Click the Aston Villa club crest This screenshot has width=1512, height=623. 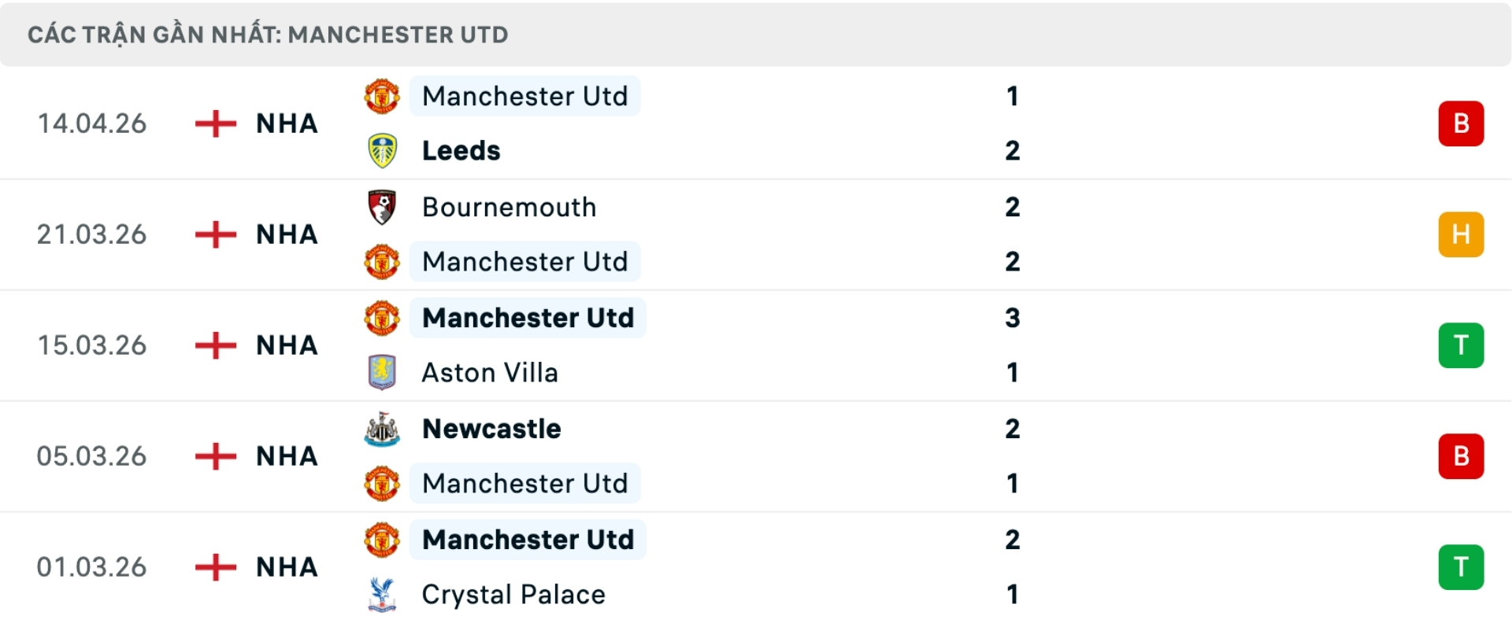(382, 372)
